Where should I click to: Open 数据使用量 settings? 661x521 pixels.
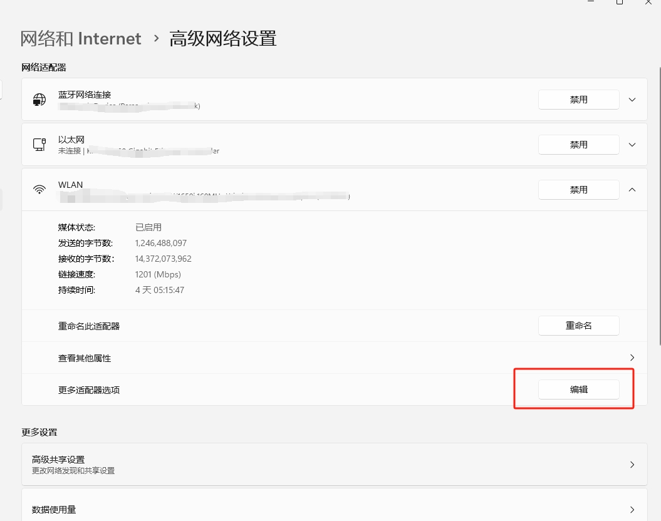click(335, 505)
